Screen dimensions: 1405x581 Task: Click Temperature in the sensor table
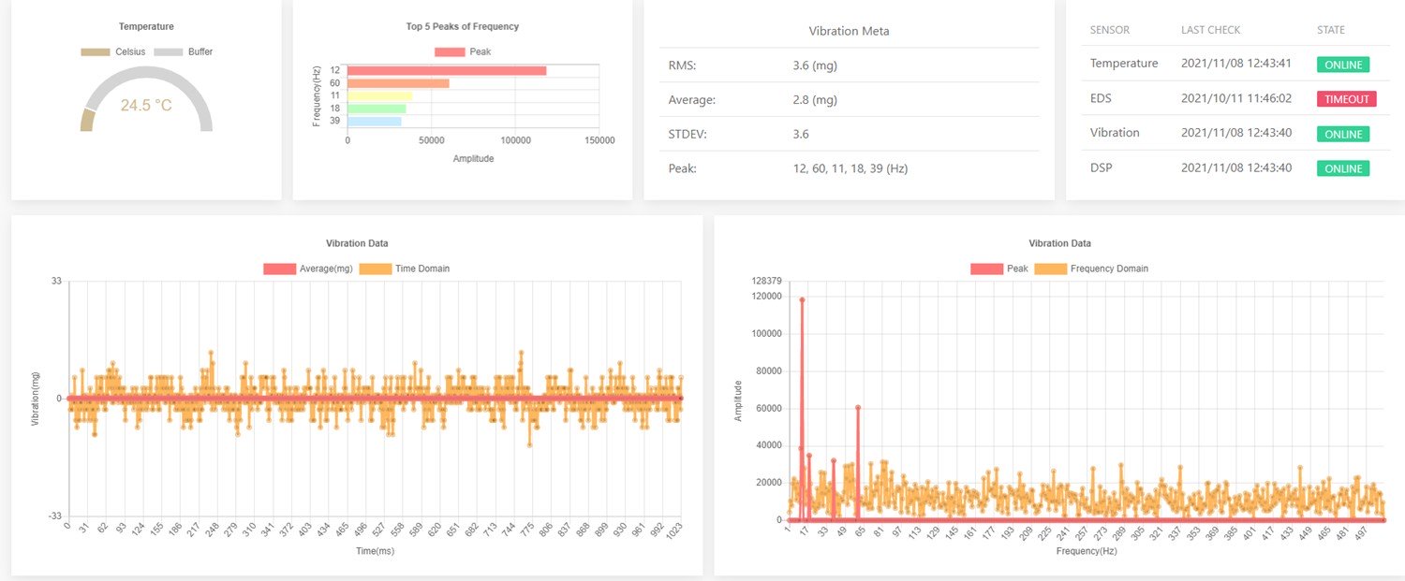coord(1124,64)
